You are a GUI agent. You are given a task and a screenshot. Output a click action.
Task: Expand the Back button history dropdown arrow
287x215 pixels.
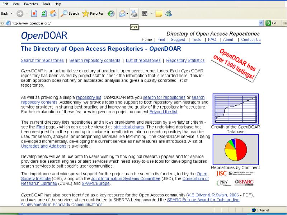pos(12,14)
